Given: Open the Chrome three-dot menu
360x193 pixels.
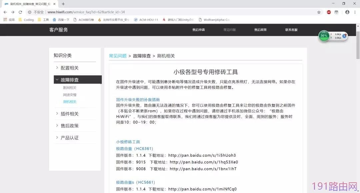Looking at the screenshot, I should pyautogui.click(x=355, y=12).
